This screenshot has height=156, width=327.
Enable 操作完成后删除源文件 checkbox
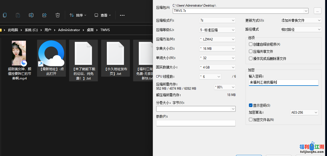[251, 59]
